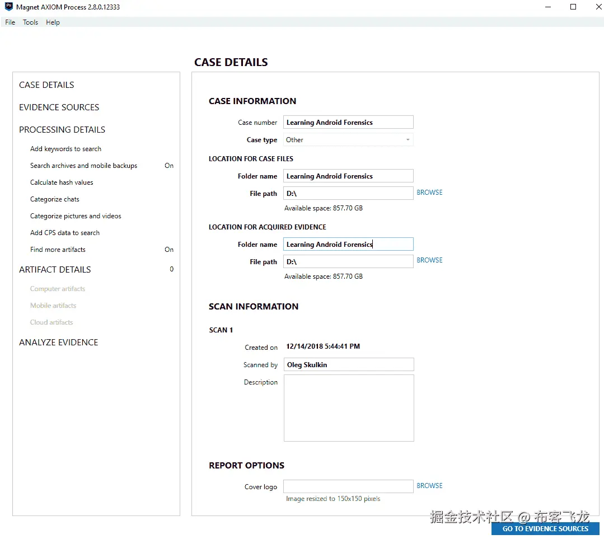Open Categorize pictures and videos option
The height and width of the screenshot is (539, 604).
click(x=76, y=215)
